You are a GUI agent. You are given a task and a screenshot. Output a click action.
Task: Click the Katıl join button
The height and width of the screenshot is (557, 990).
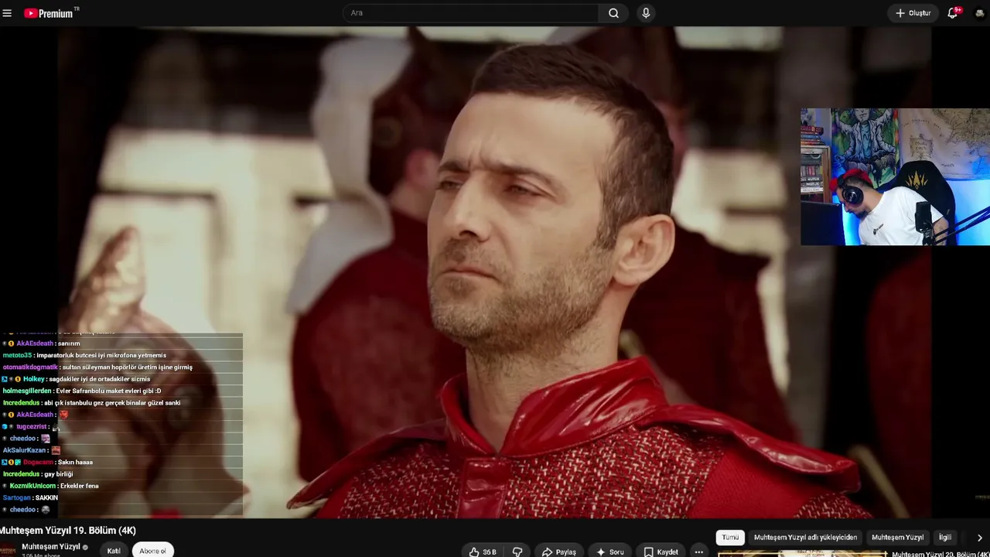(x=114, y=551)
